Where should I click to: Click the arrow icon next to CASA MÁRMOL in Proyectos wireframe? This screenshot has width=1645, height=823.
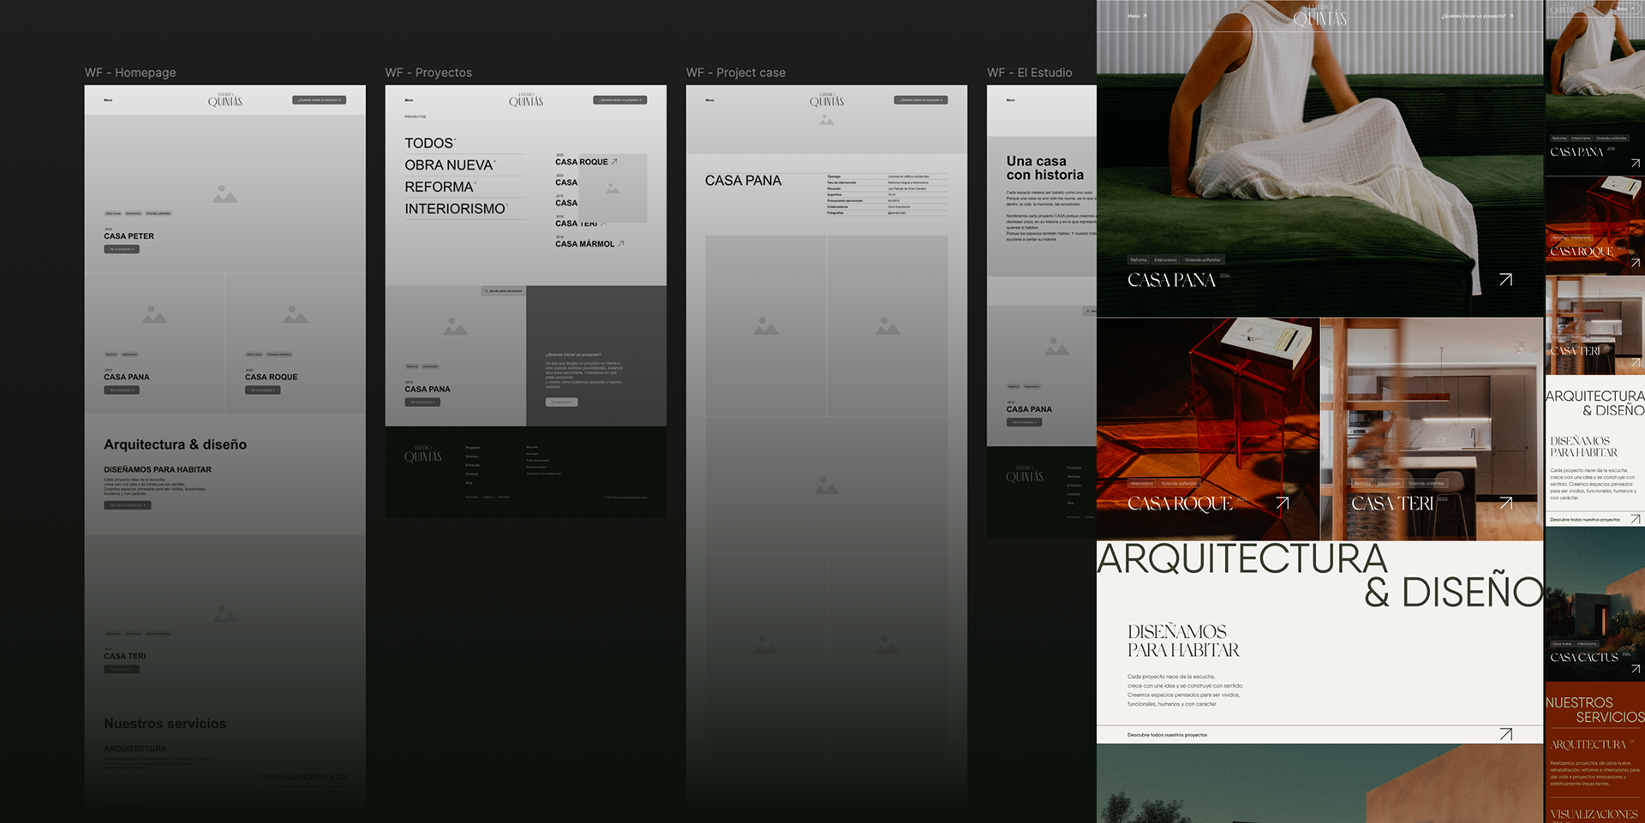(x=621, y=243)
